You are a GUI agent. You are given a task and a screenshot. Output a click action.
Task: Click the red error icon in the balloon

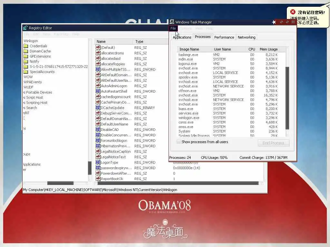point(293,12)
